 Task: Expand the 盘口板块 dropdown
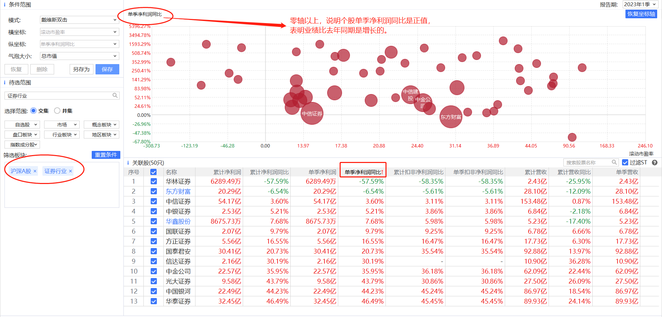click(22, 134)
